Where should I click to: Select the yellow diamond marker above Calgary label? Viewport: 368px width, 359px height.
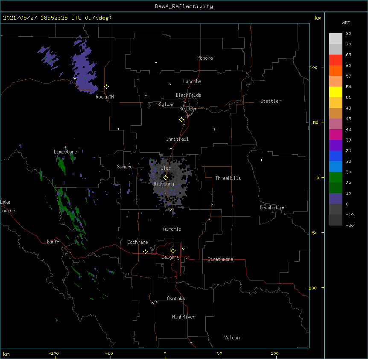click(173, 251)
